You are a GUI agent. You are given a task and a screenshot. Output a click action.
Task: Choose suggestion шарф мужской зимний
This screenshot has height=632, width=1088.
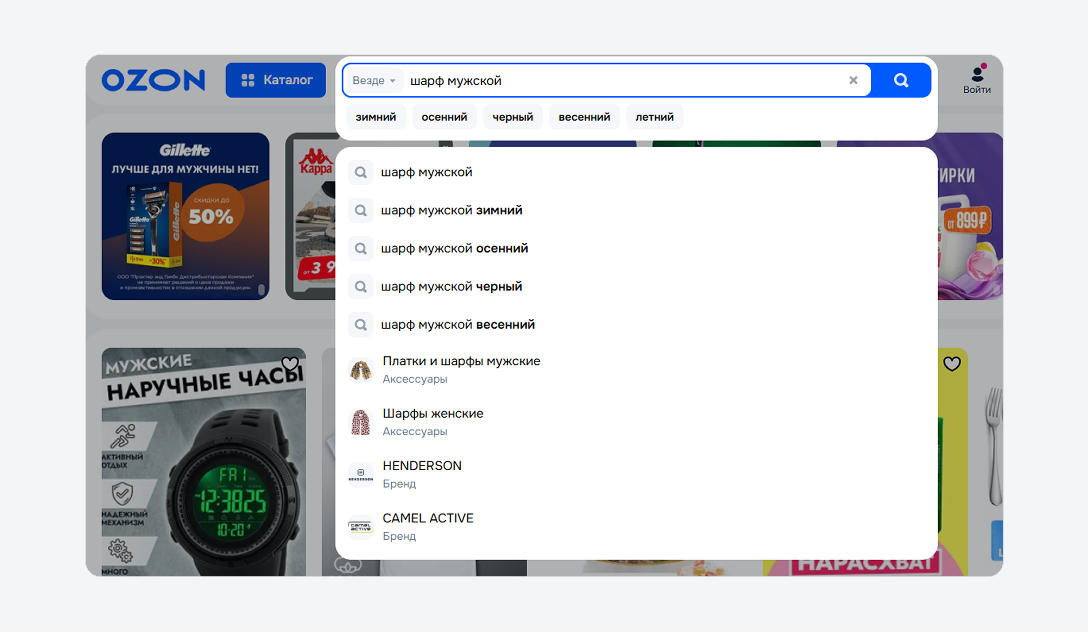tap(636, 210)
